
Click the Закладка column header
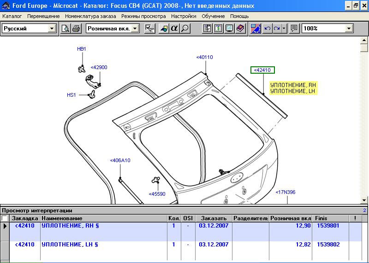pos(25,218)
